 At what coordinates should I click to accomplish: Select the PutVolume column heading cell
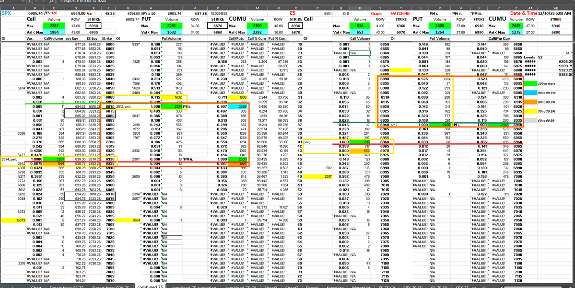point(172,38)
